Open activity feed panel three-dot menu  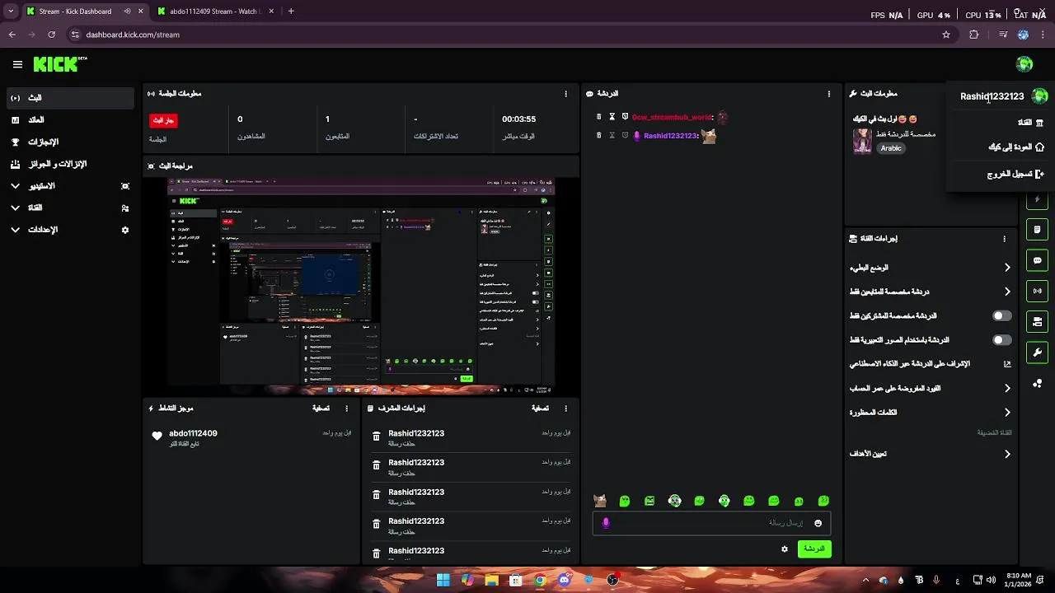pos(346,409)
